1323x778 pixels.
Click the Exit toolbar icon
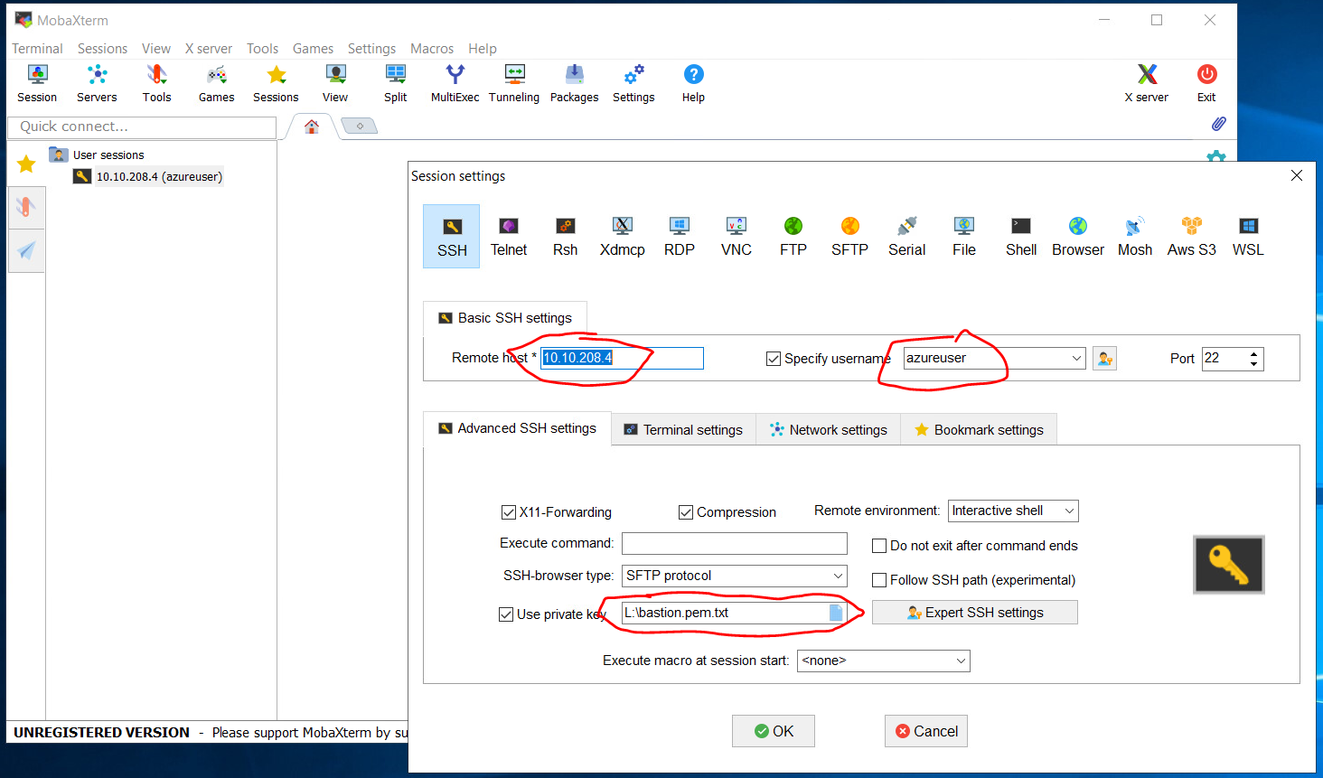click(1206, 83)
